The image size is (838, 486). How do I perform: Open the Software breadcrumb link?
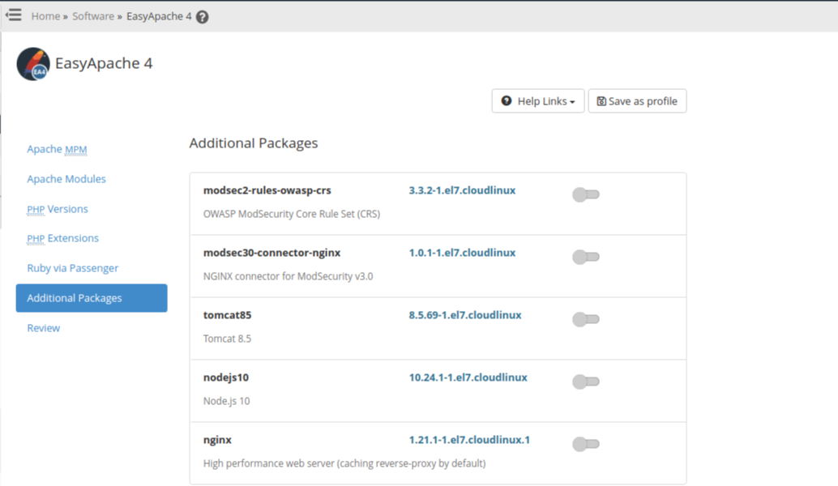pos(93,16)
